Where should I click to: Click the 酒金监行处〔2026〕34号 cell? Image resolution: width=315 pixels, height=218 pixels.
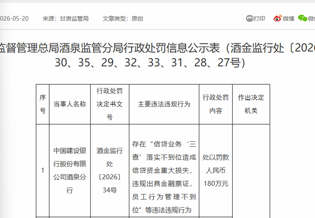110,171
